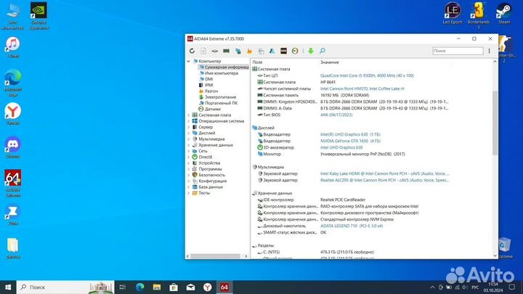Click the green down-arrow BIOS updates icon
The width and height of the screenshot is (523, 294).
311,51
